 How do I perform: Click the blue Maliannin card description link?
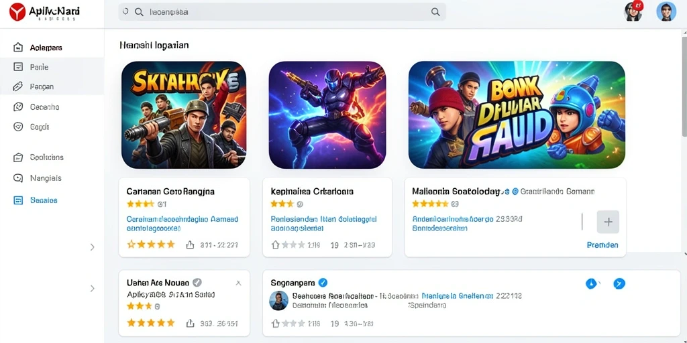[x=453, y=223]
